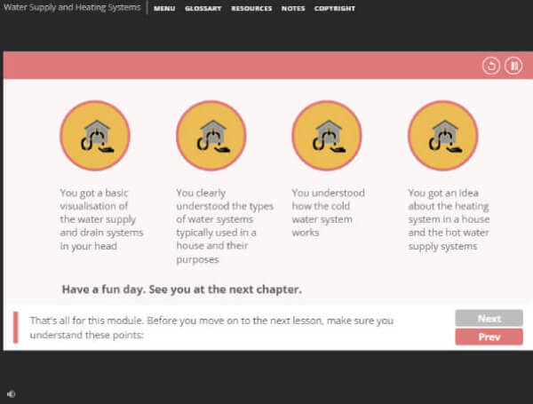The width and height of the screenshot is (533, 404).
Task: Click the 'That's all for this module' caption
Action: tap(211, 328)
